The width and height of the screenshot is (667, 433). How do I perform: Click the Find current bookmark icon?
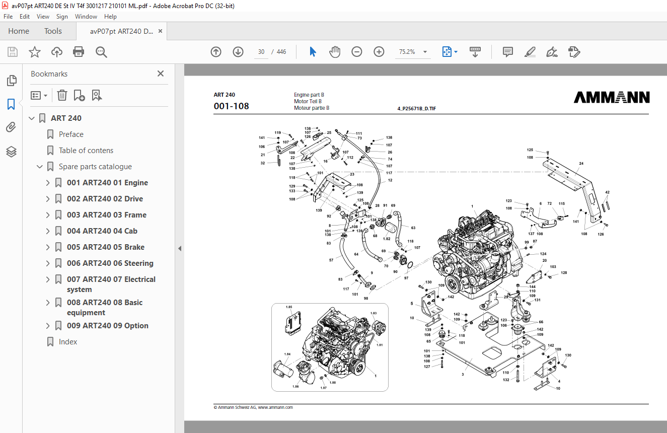97,95
